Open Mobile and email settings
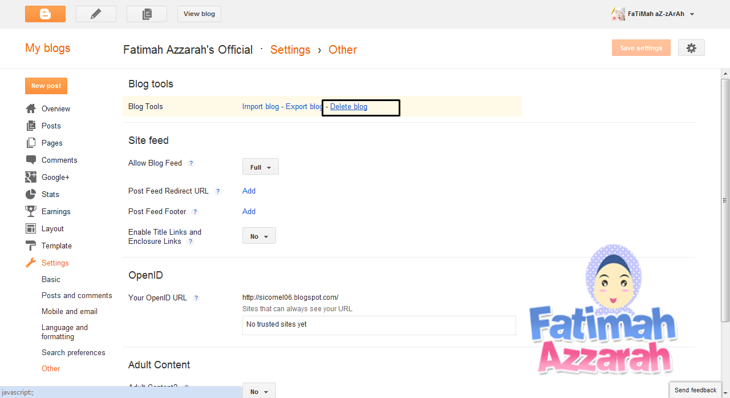The width and height of the screenshot is (730, 398). pyautogui.click(x=70, y=311)
